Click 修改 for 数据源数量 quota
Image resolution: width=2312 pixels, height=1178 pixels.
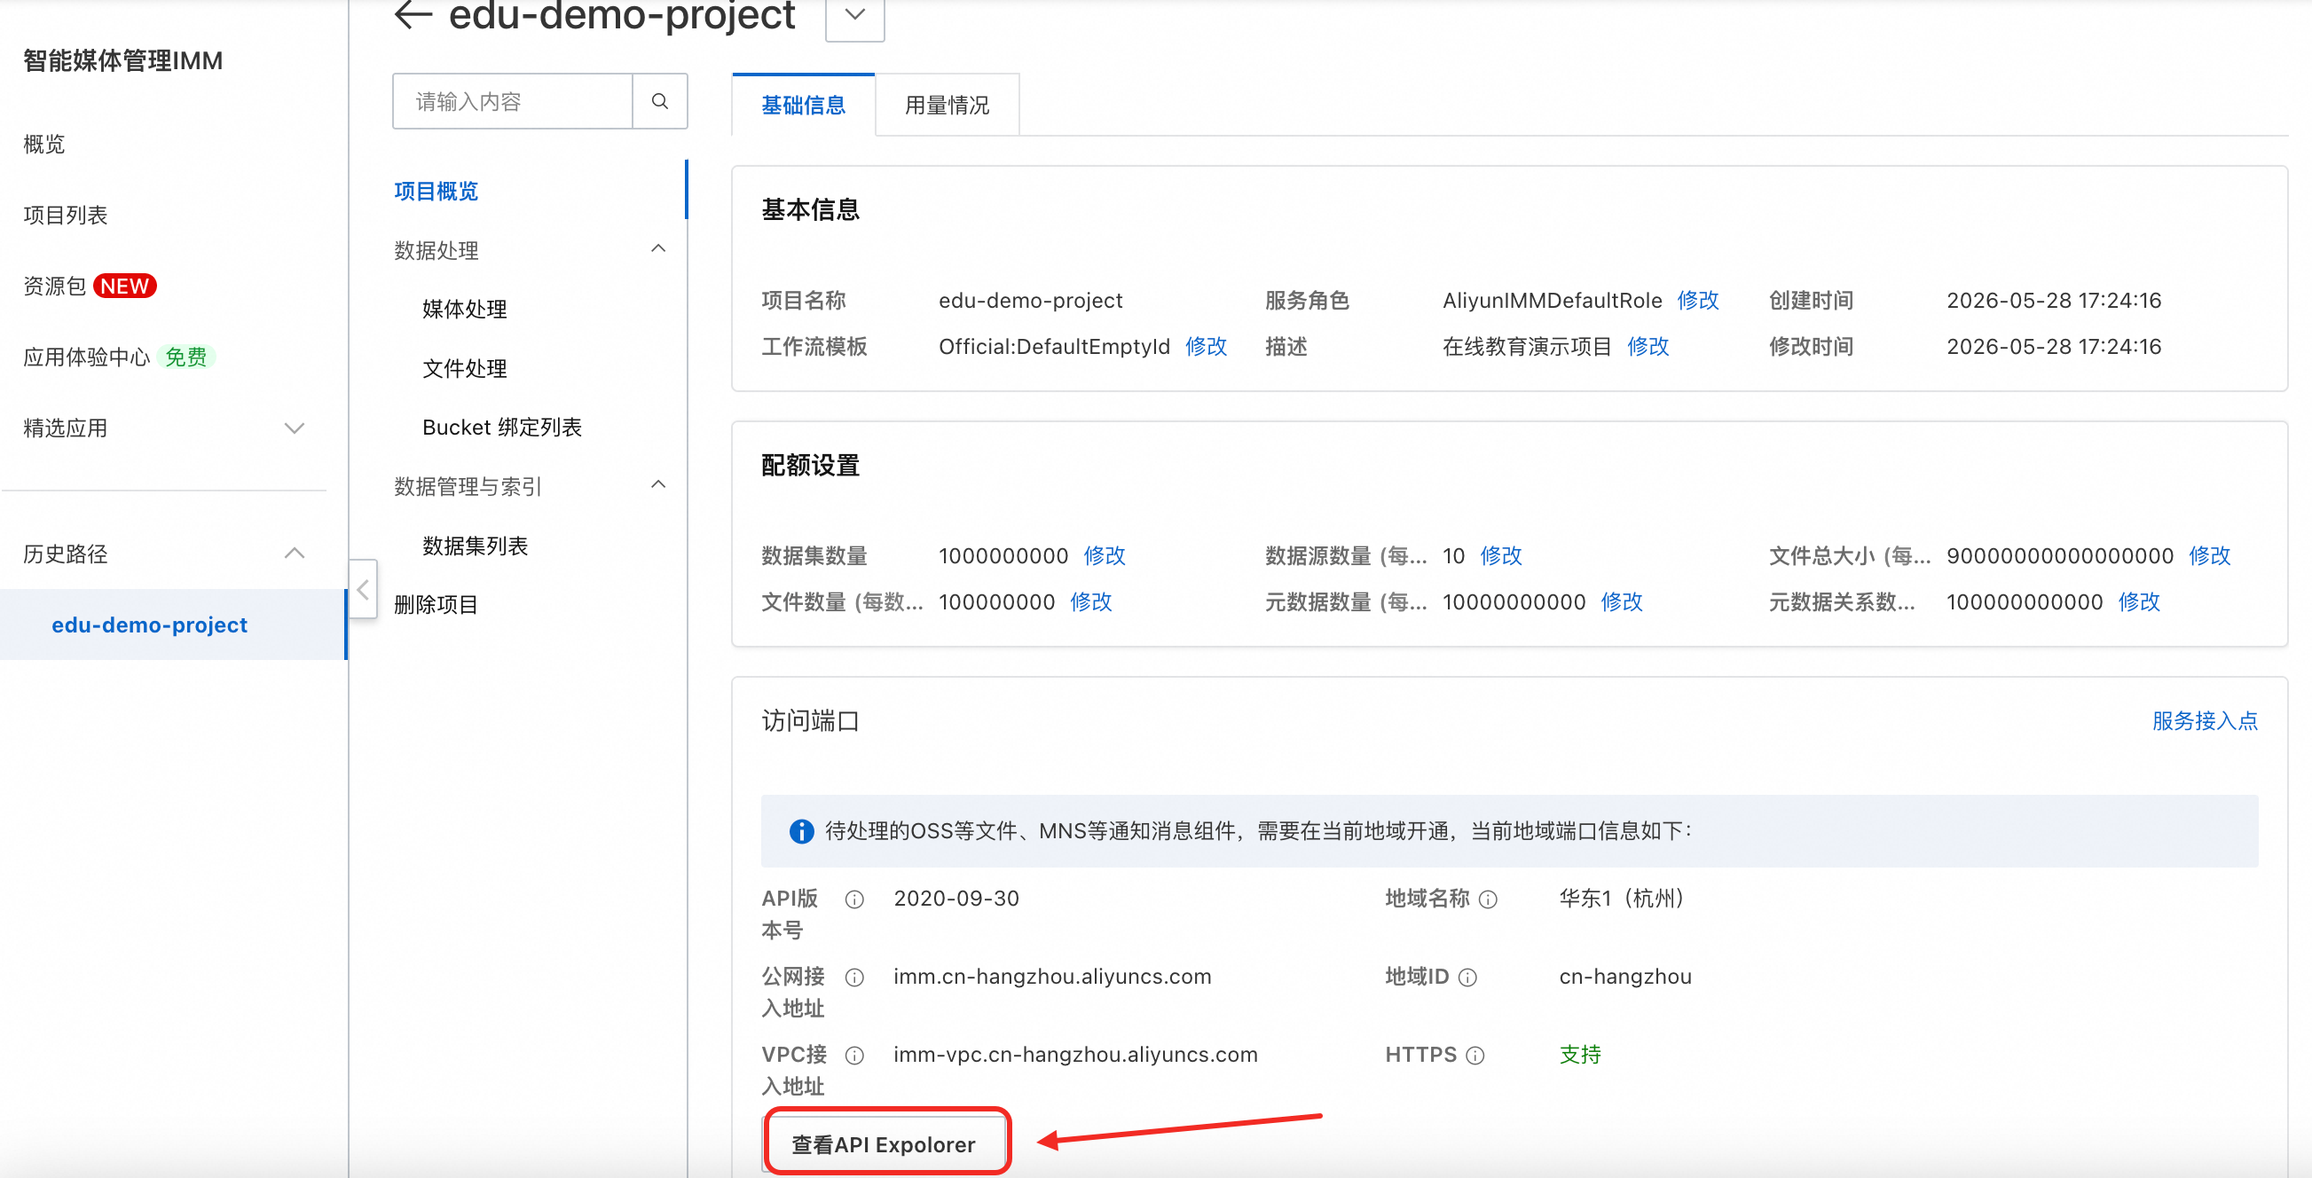point(1500,555)
